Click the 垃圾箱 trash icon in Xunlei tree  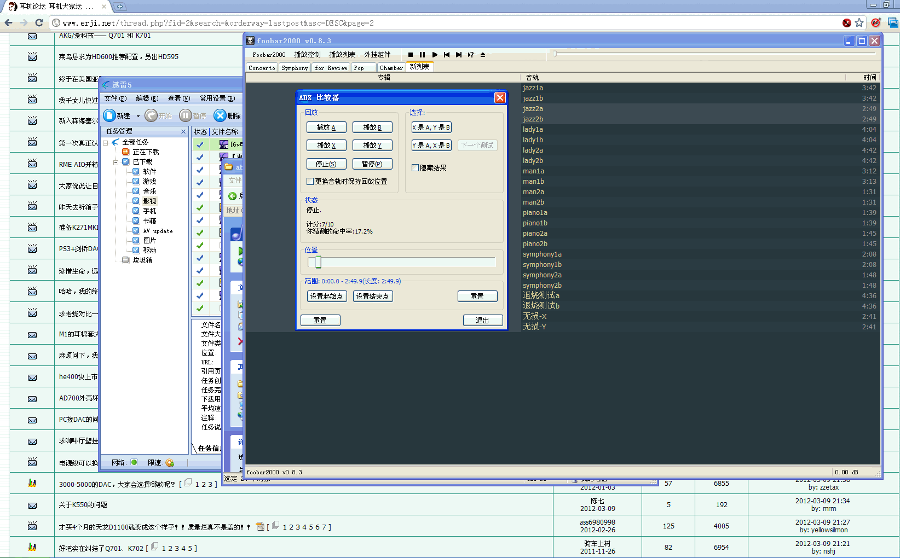tap(125, 260)
